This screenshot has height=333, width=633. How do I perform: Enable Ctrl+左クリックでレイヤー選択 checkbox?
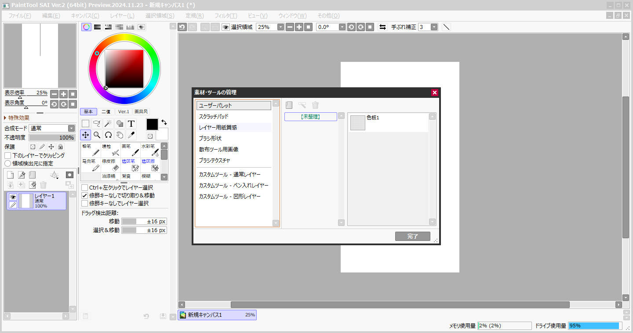click(84, 188)
